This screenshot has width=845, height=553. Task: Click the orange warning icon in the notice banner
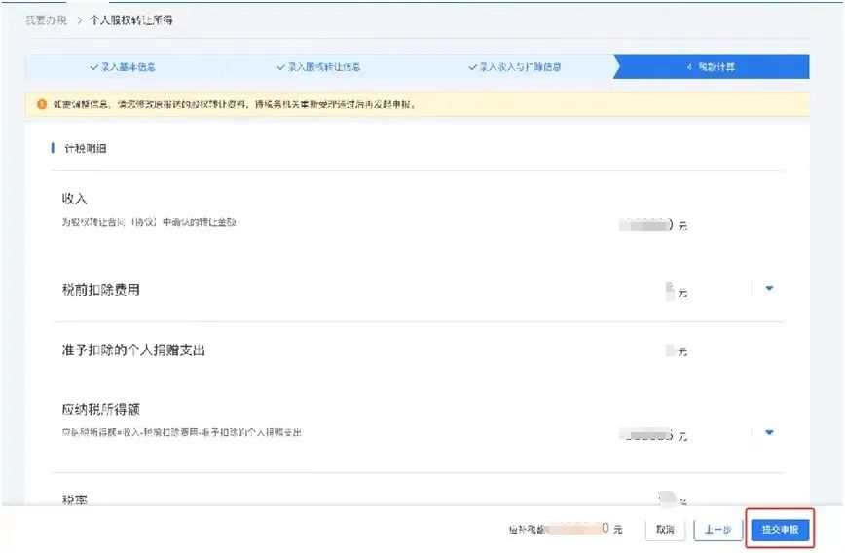tap(42, 104)
